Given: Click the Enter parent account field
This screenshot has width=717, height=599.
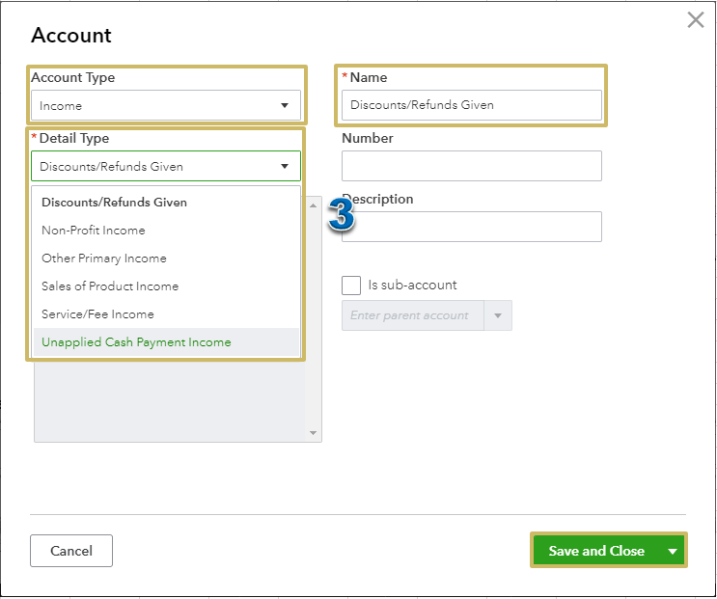Looking at the screenshot, I should tap(413, 315).
